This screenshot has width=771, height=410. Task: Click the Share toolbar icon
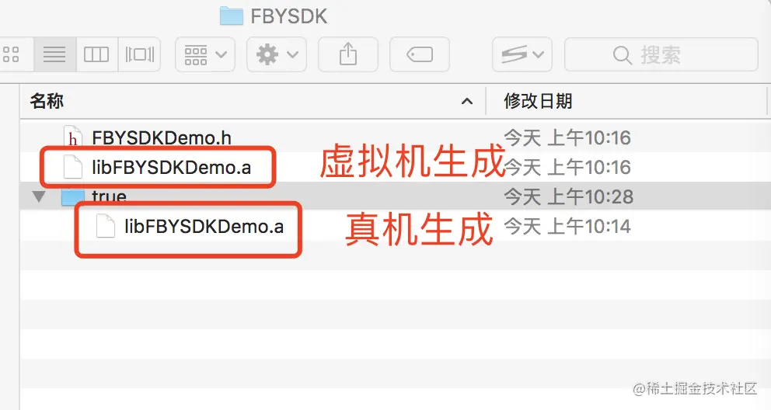point(348,54)
